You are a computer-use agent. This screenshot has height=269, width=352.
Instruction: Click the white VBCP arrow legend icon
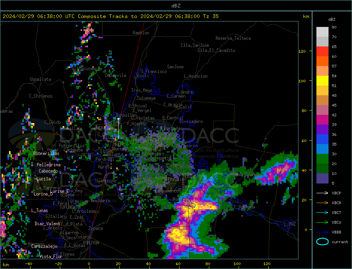322,193
